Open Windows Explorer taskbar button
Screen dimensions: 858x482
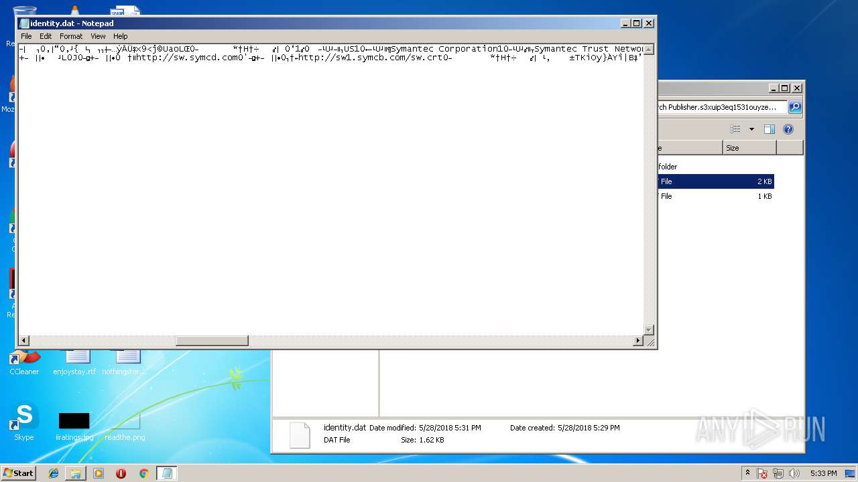pos(76,473)
